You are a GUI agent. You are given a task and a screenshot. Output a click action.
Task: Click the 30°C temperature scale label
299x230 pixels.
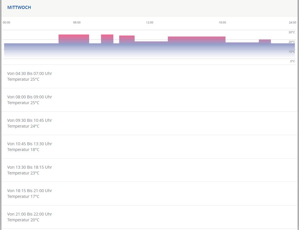[x=292, y=32]
